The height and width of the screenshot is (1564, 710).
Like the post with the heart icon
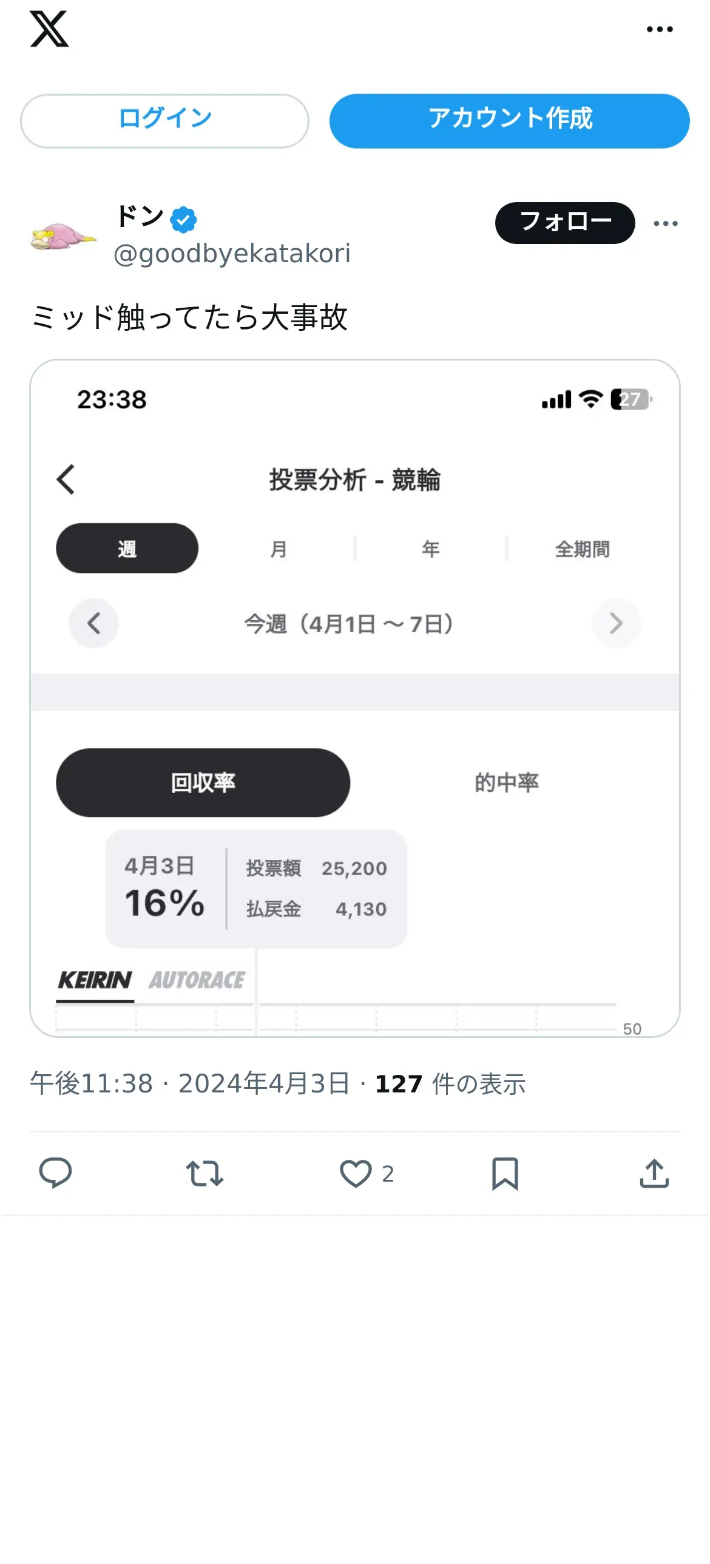356,1173
